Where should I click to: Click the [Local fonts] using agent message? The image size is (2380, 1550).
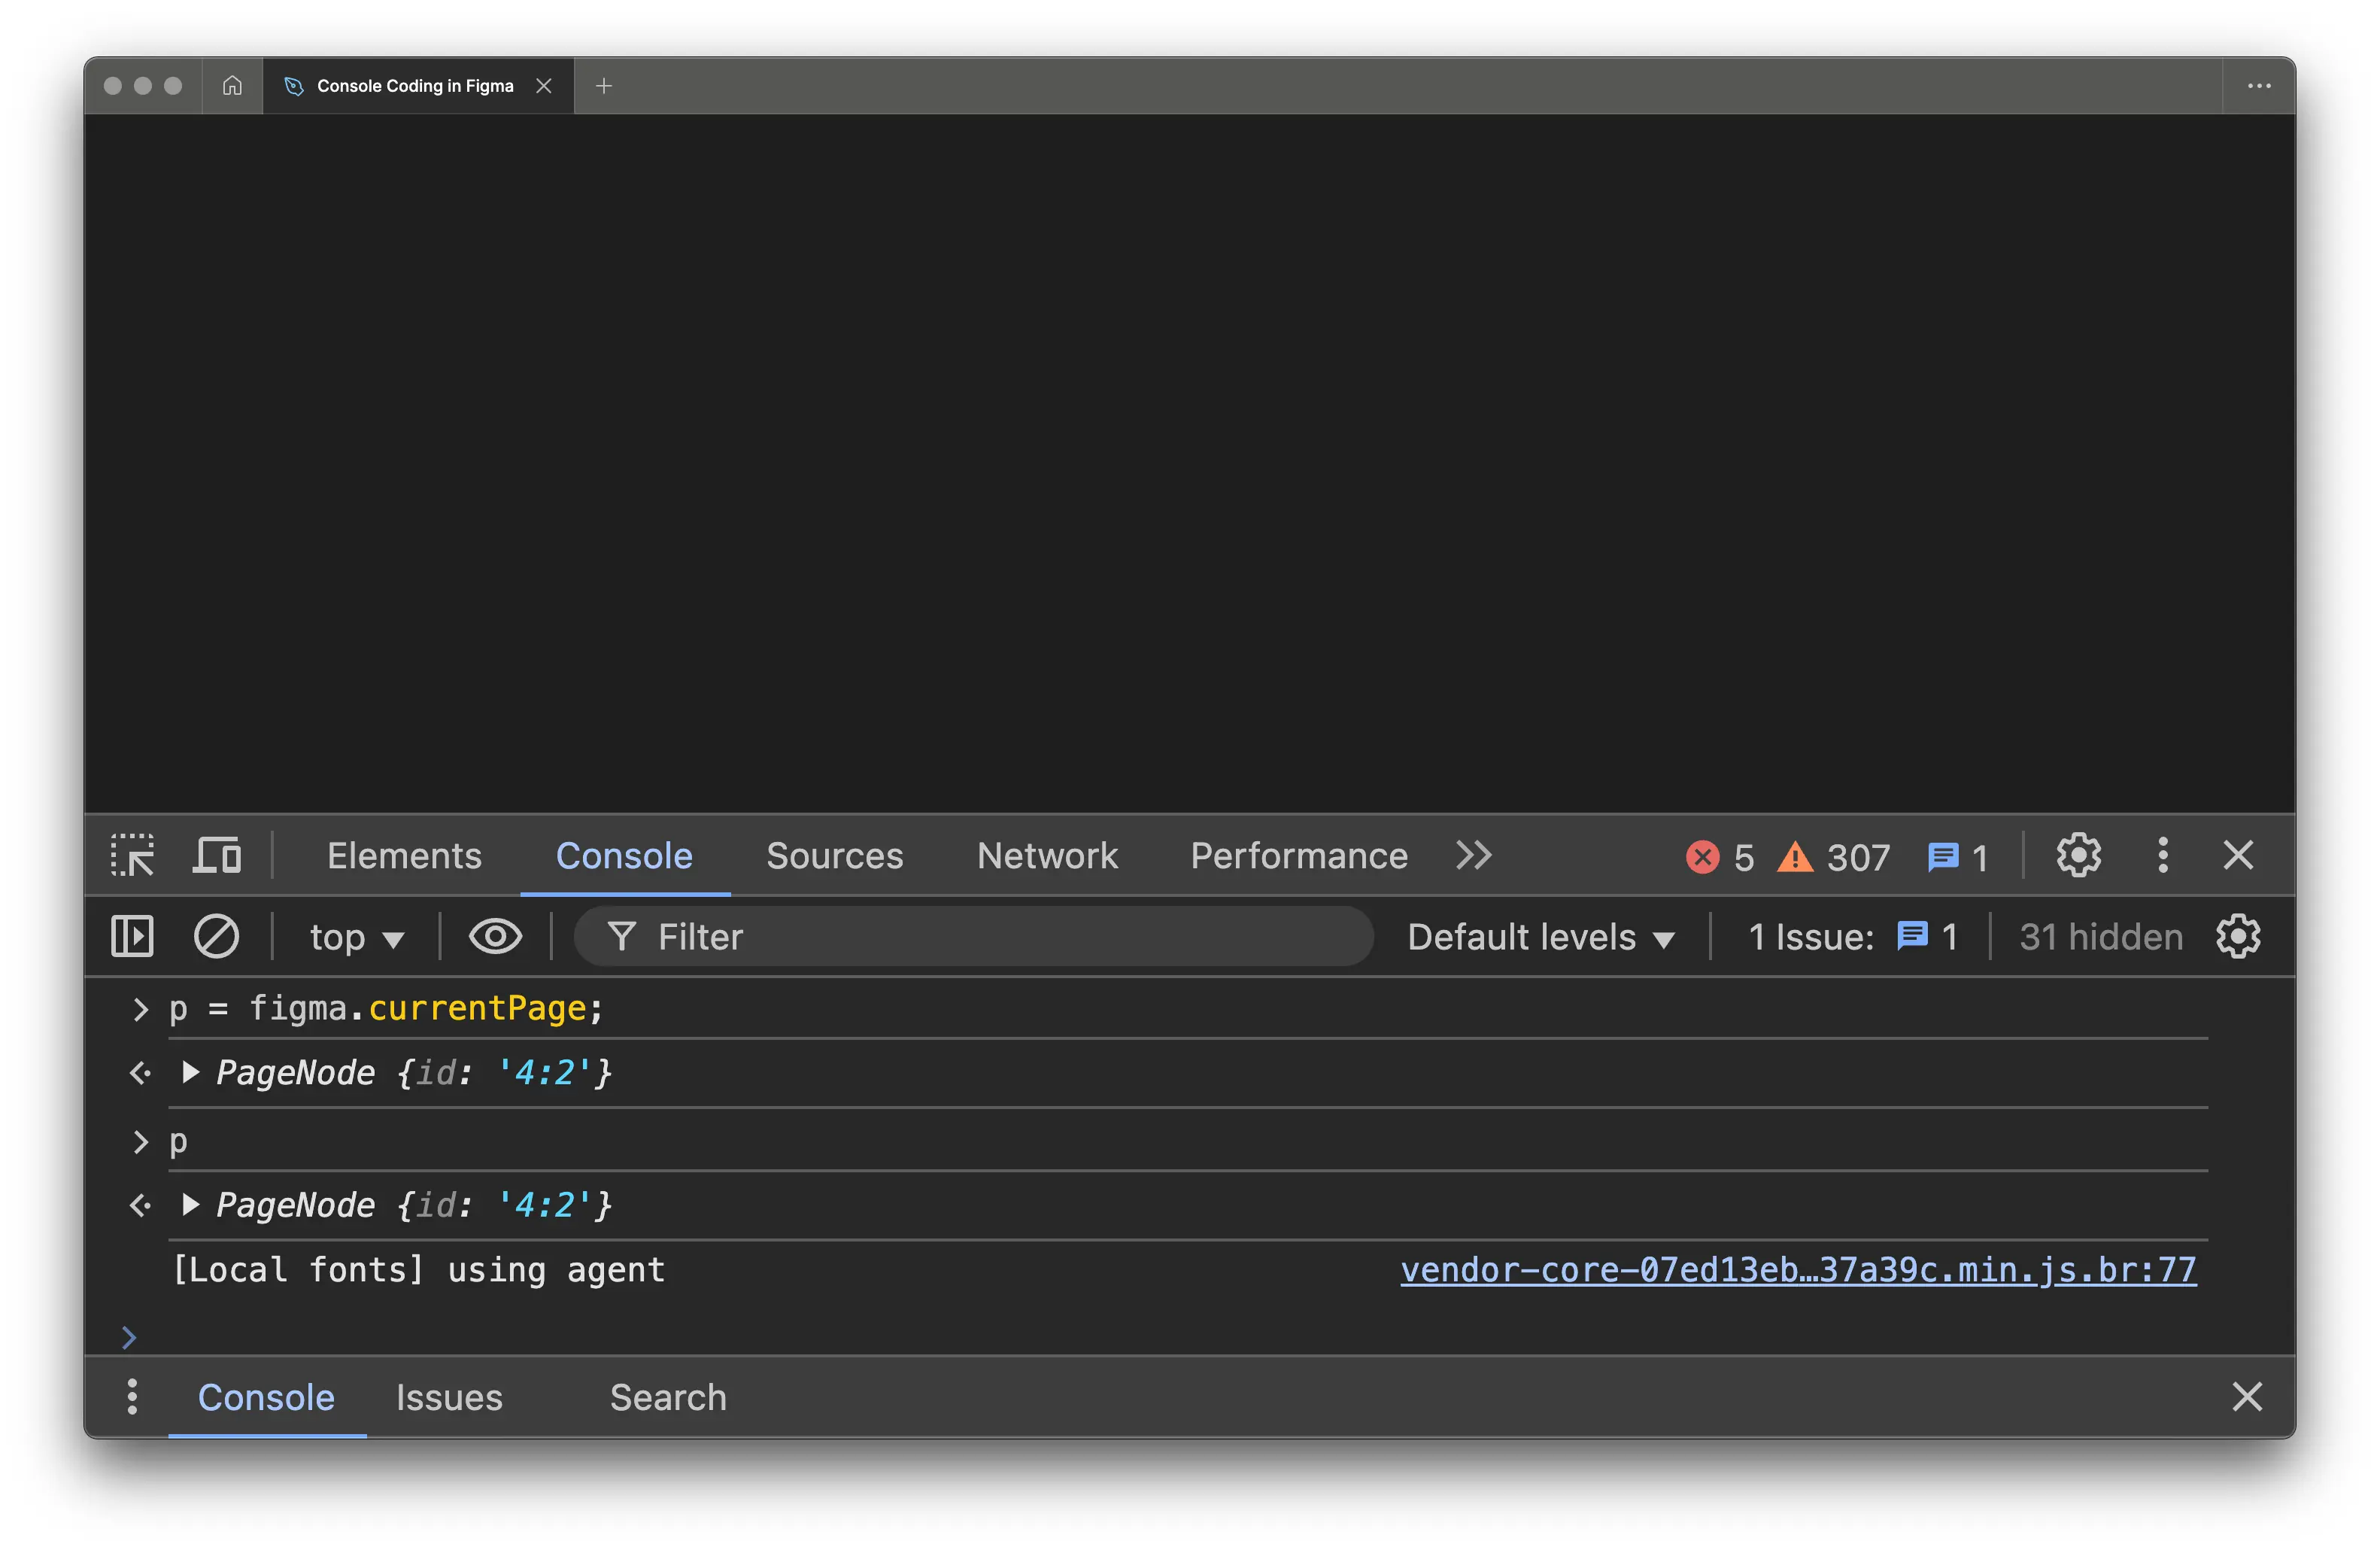tap(419, 1270)
